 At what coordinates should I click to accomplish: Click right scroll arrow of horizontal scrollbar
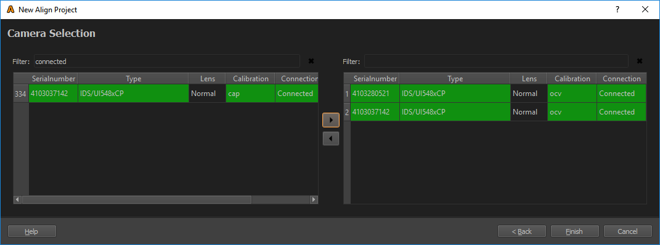point(314,199)
